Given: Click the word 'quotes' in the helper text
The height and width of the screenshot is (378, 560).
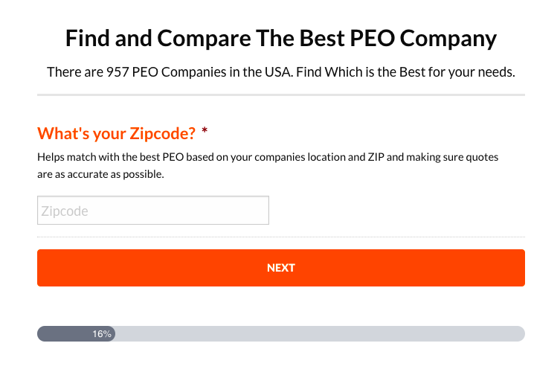Looking at the screenshot, I should coord(482,158).
